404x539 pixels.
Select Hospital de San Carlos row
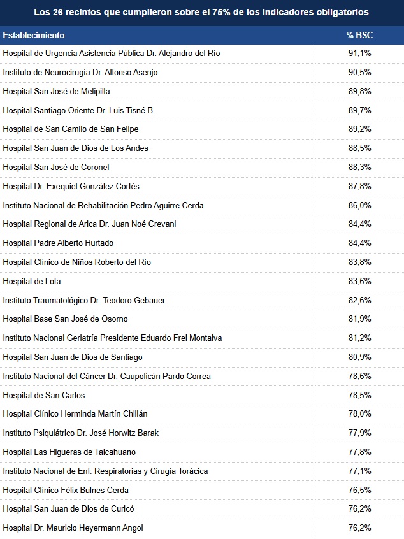point(202,395)
